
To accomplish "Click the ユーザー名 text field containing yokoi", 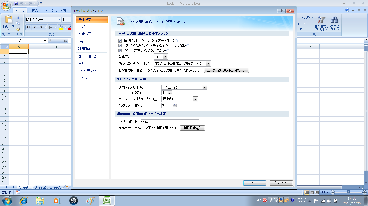I will [x=169, y=122].
